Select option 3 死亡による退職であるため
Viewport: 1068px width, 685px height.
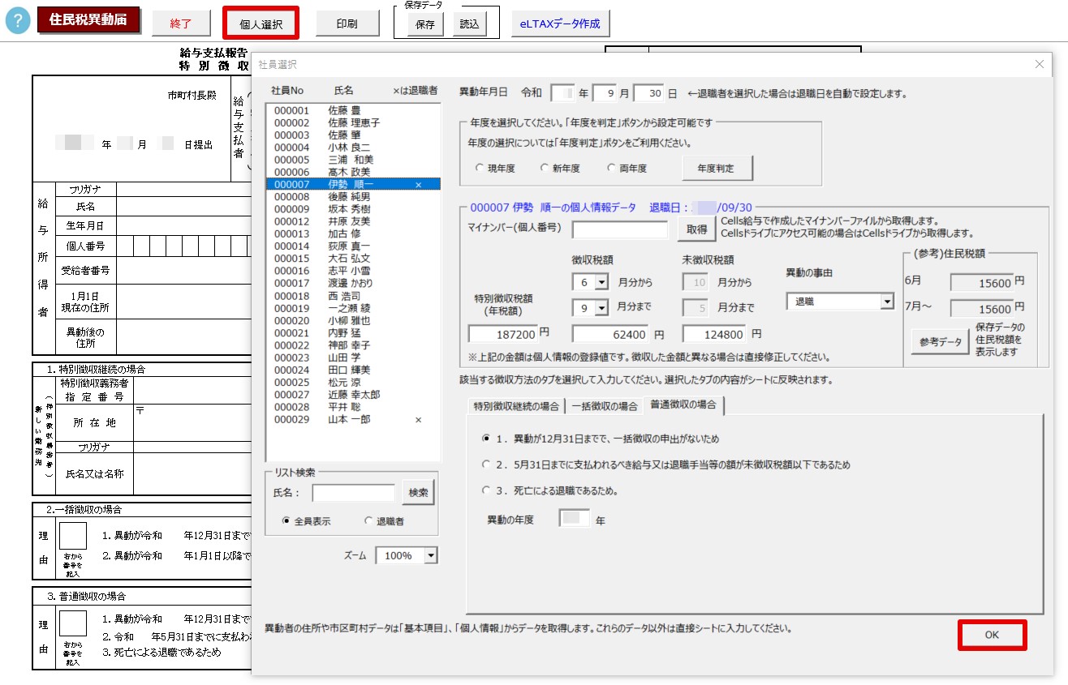486,490
